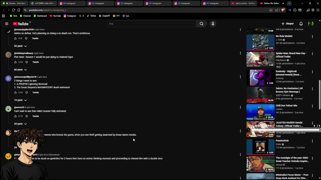Start voice search with microphone icon
This screenshot has height=180, width=321.
point(213,24)
